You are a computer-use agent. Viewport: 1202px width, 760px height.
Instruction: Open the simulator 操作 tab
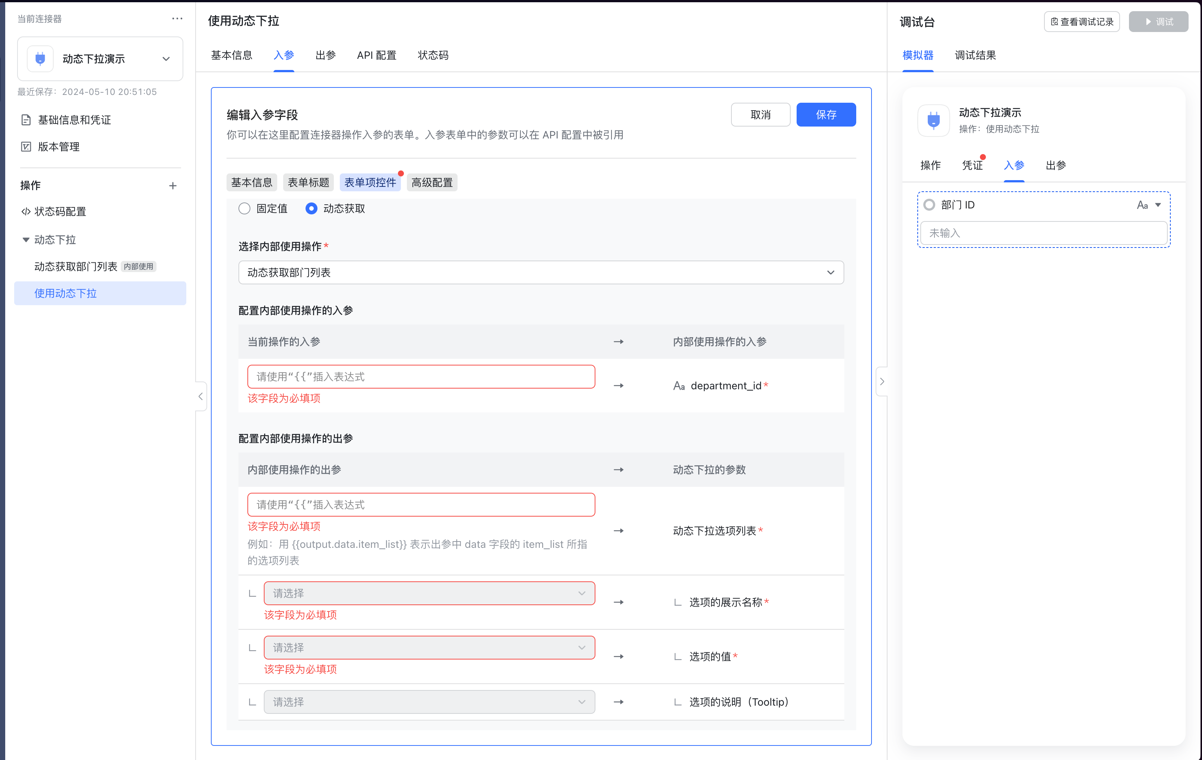(x=930, y=166)
